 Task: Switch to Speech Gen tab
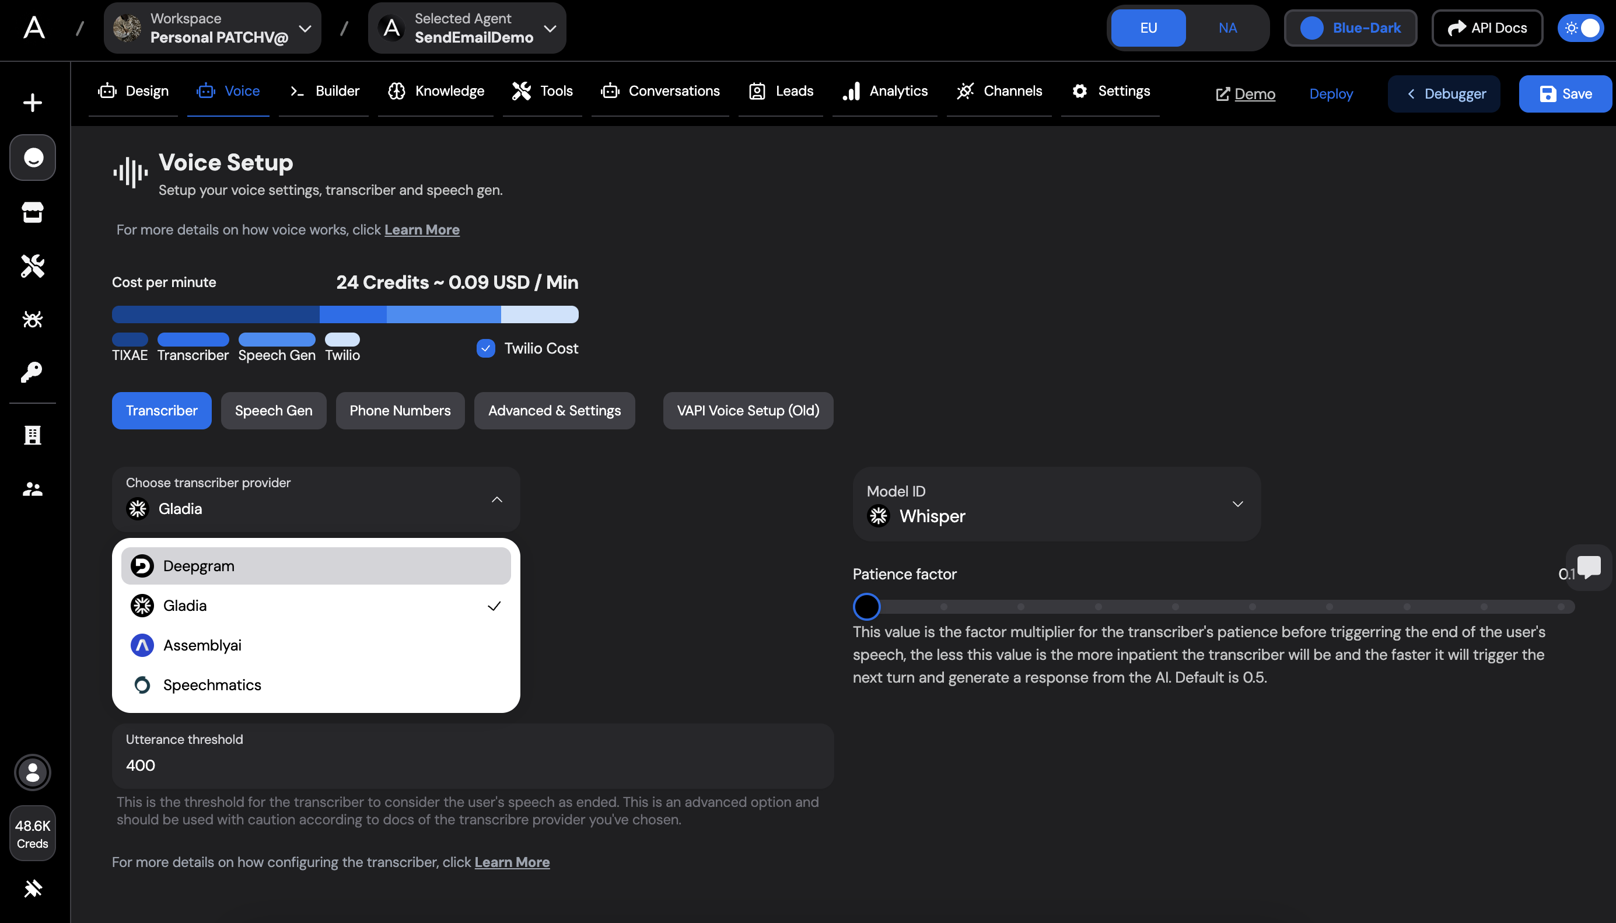coord(273,410)
